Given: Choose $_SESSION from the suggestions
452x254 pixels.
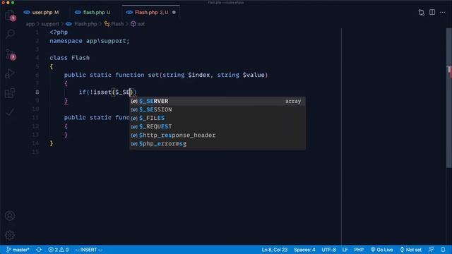Looking at the screenshot, I should pyautogui.click(x=218, y=110).
